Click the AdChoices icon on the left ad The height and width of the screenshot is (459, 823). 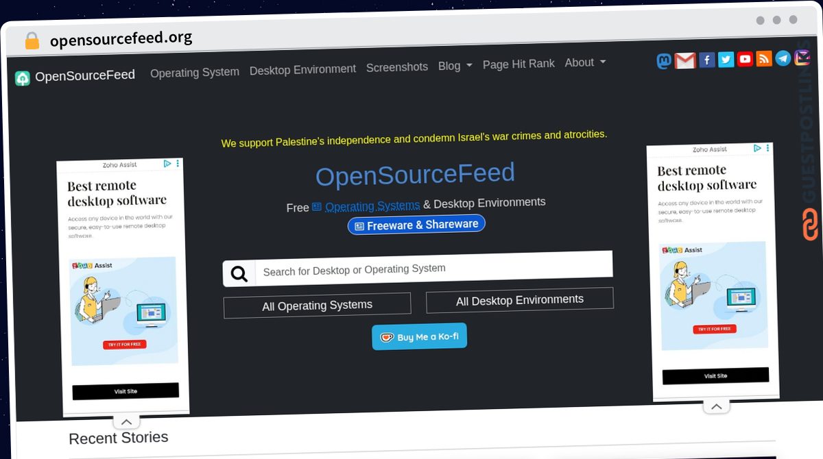click(167, 164)
